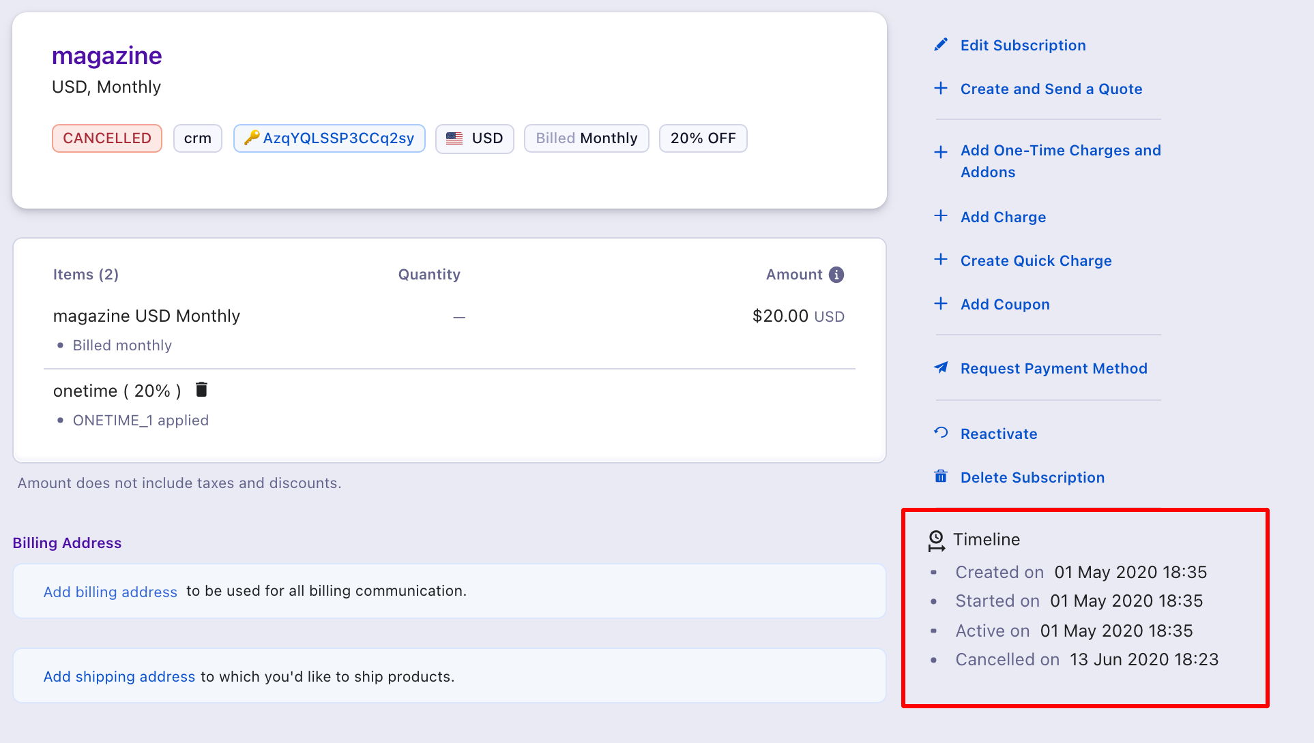Click the AzqYQLSSP3CCq2sy subscription ID badge
The image size is (1314, 743).
pos(330,138)
